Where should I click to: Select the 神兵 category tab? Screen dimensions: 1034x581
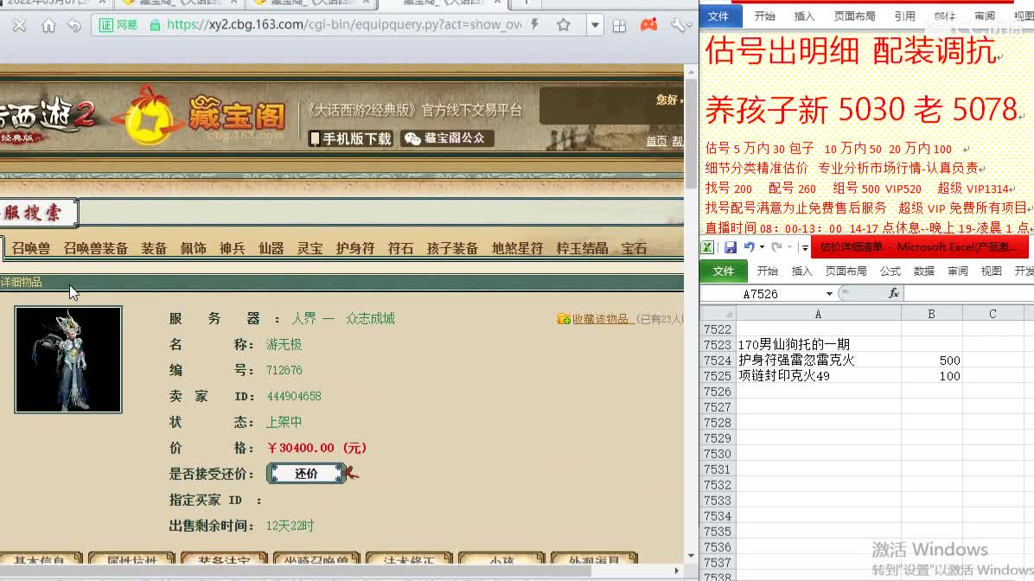[x=232, y=249]
